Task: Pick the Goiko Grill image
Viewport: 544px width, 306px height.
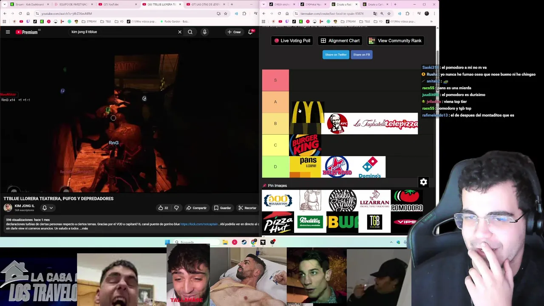Action: click(343, 201)
